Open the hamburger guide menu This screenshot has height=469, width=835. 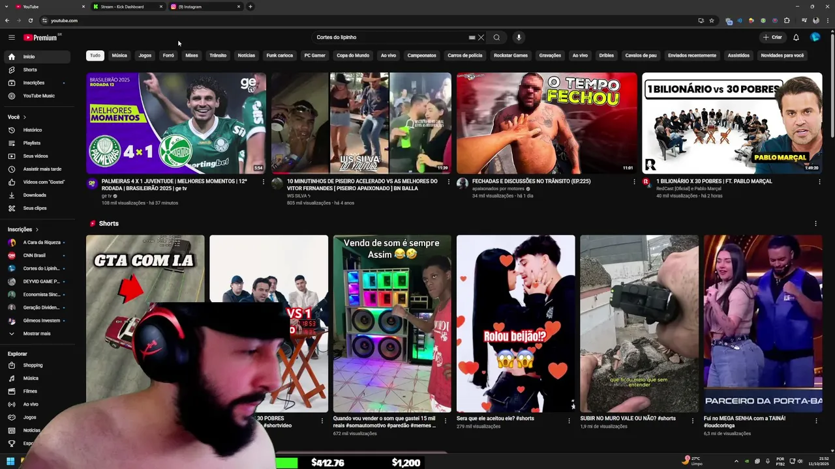pyautogui.click(x=12, y=37)
